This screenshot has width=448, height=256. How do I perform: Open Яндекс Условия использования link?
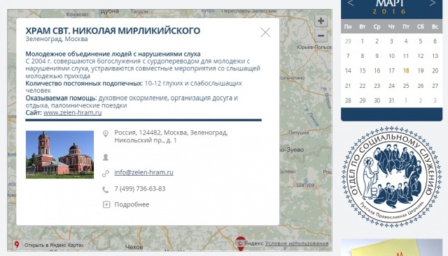(x=297, y=243)
